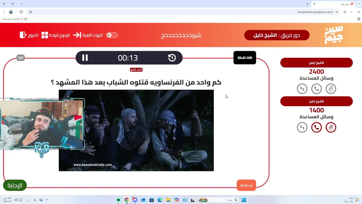Open كل الإشارات المرجعية bookmarks folder

(15, 19)
